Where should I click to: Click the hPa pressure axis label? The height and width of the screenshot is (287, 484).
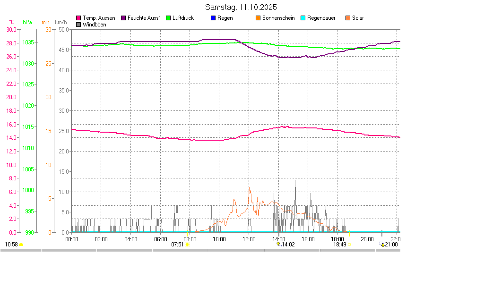click(x=27, y=22)
